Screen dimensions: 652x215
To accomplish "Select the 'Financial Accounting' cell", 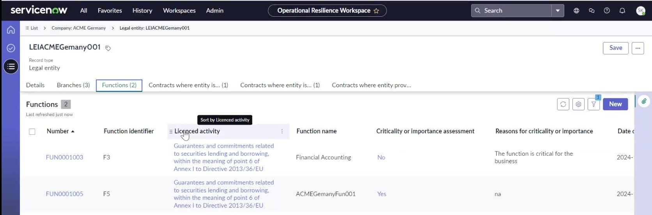I will tap(323, 157).
